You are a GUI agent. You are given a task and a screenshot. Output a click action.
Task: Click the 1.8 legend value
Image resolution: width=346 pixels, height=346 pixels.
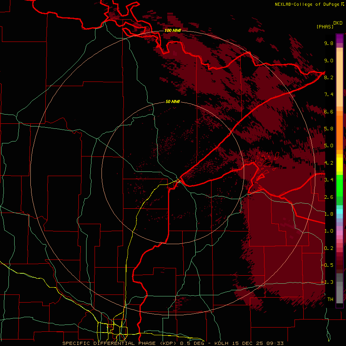pyautogui.click(x=329, y=214)
